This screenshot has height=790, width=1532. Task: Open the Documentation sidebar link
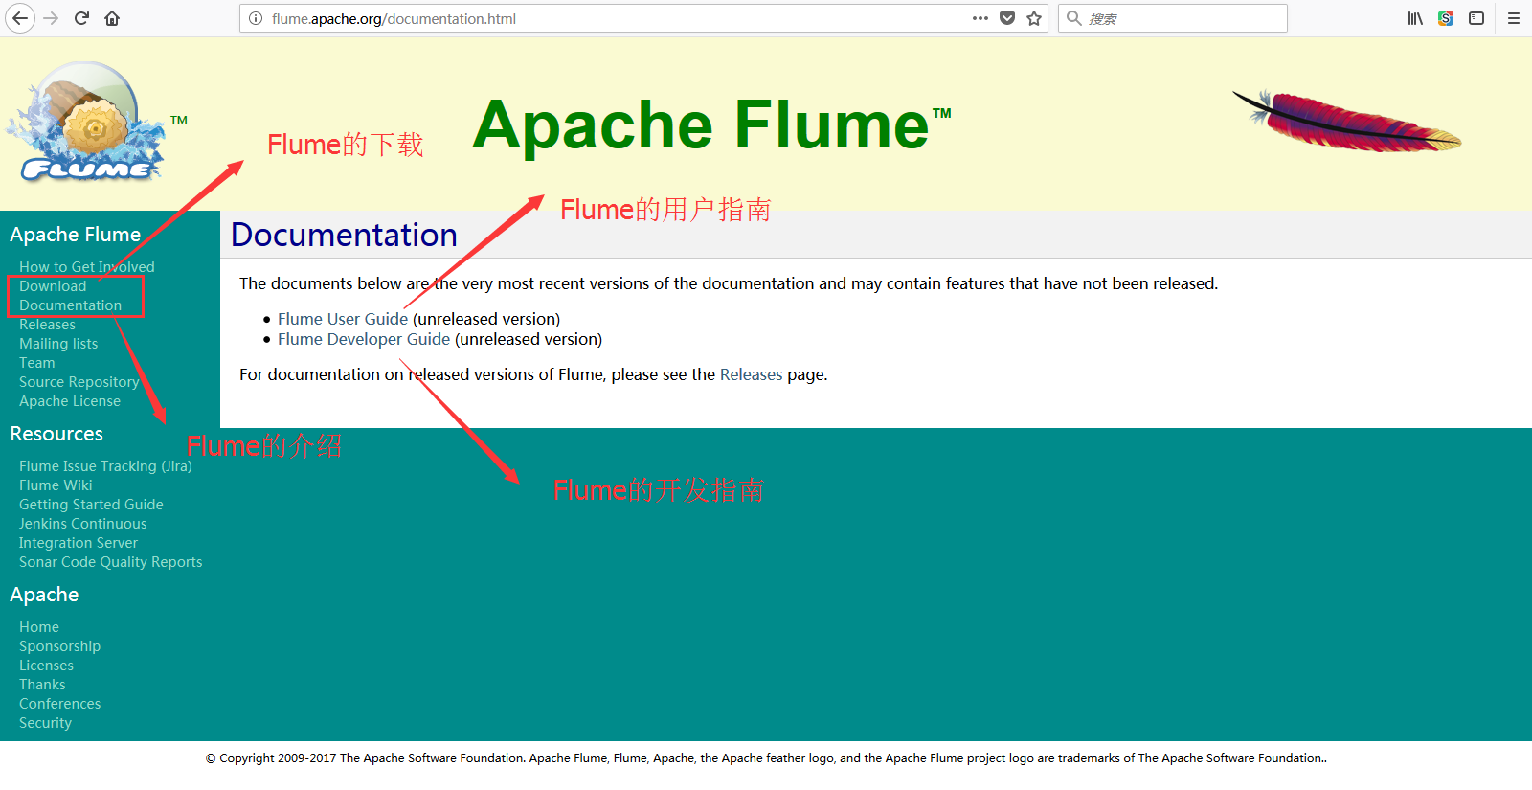click(x=71, y=305)
